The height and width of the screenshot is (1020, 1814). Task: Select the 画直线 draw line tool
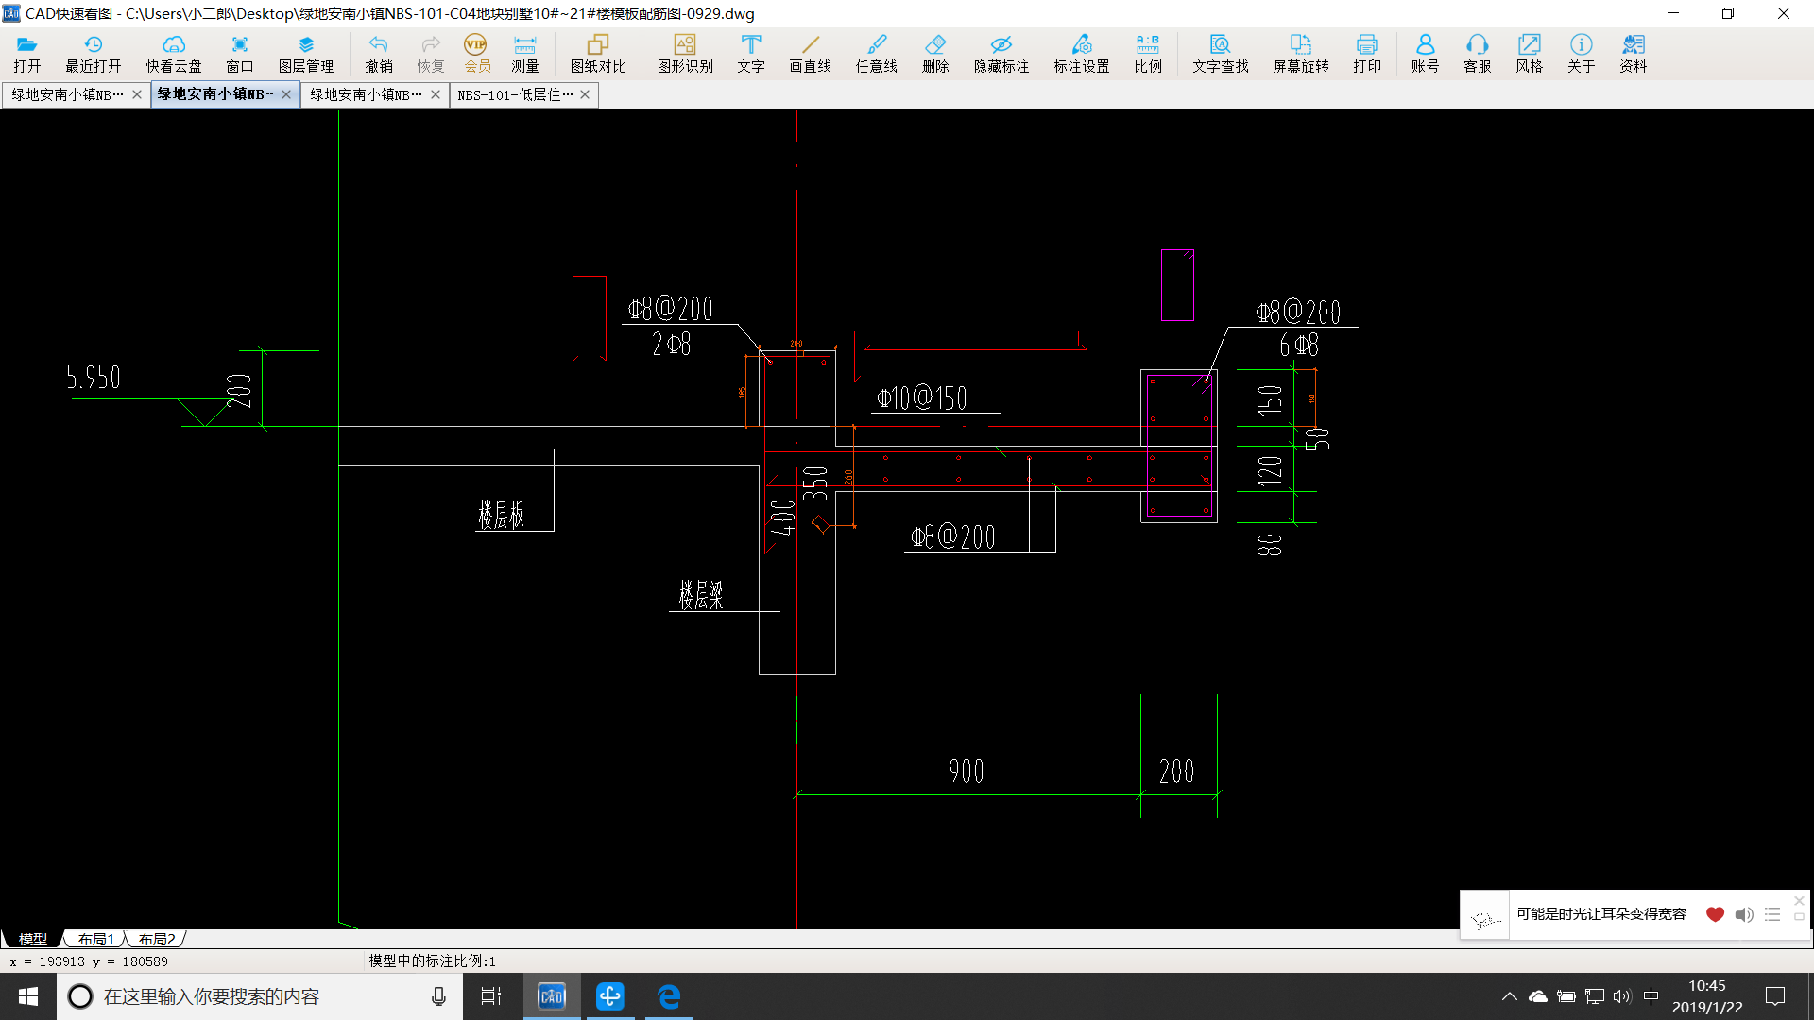click(x=811, y=53)
